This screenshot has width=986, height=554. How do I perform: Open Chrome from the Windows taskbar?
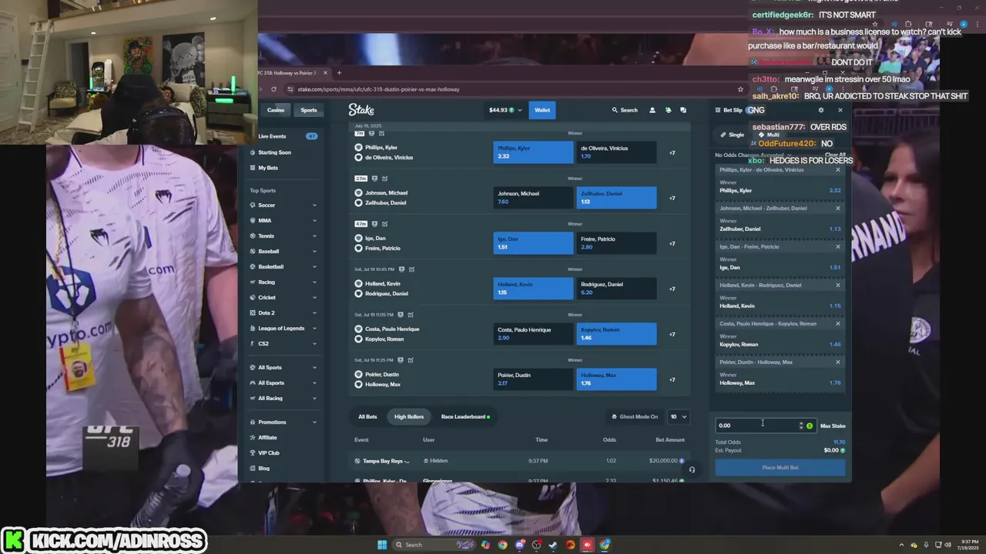502,545
